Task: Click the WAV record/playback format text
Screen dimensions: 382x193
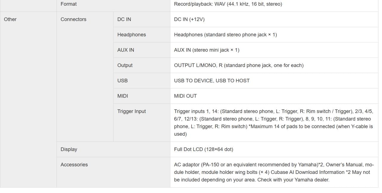Action: point(228,4)
